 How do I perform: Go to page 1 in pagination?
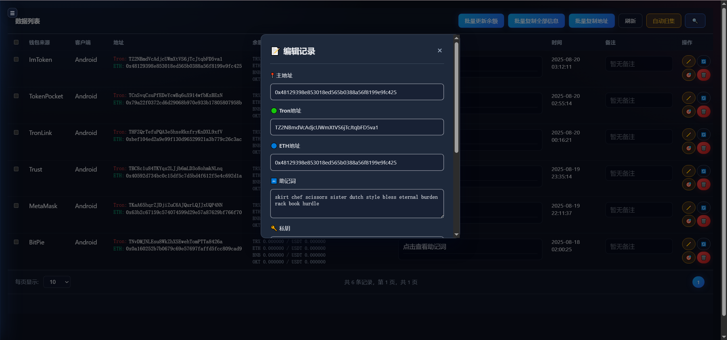point(698,282)
